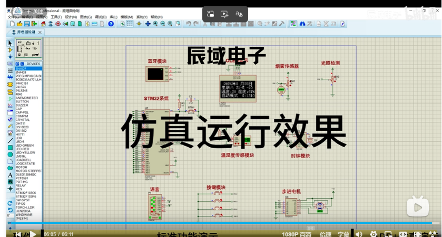Mute the video with the speaker icon
The image size is (442, 237).
(359, 234)
